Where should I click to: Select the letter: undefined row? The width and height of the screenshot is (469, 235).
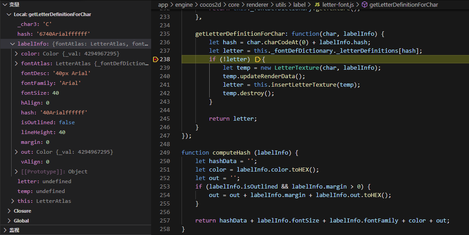click(x=76, y=181)
